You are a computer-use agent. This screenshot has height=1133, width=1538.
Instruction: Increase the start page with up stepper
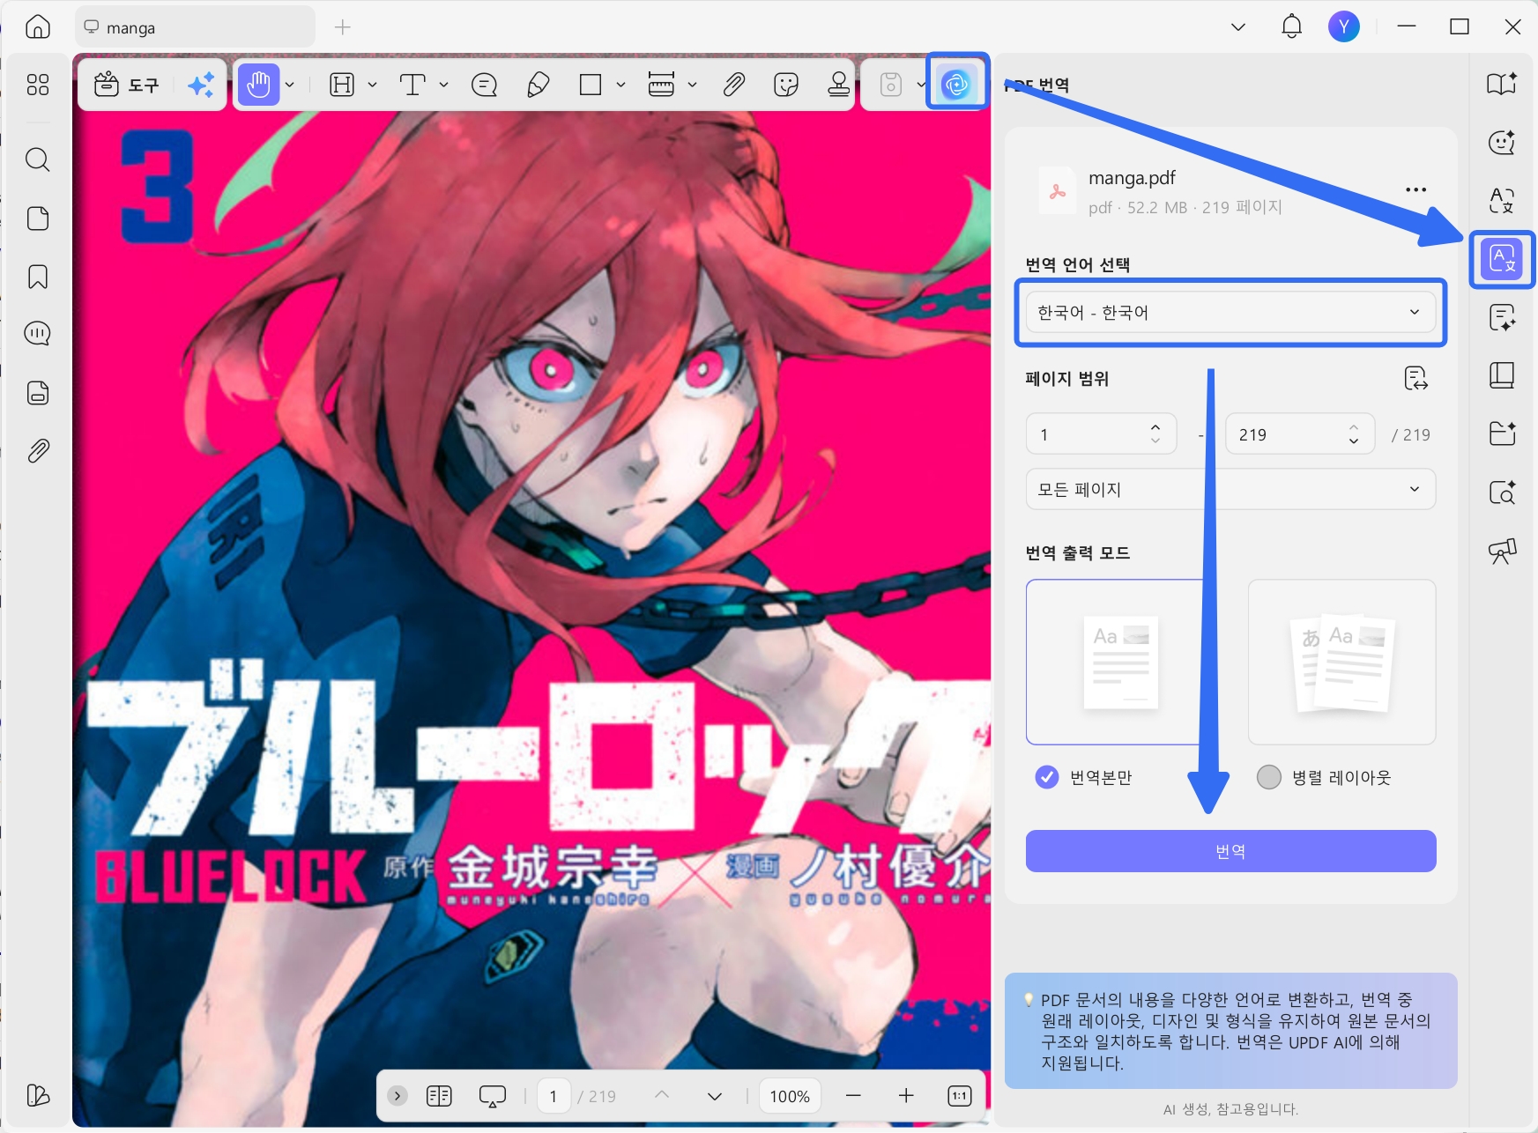click(x=1155, y=427)
